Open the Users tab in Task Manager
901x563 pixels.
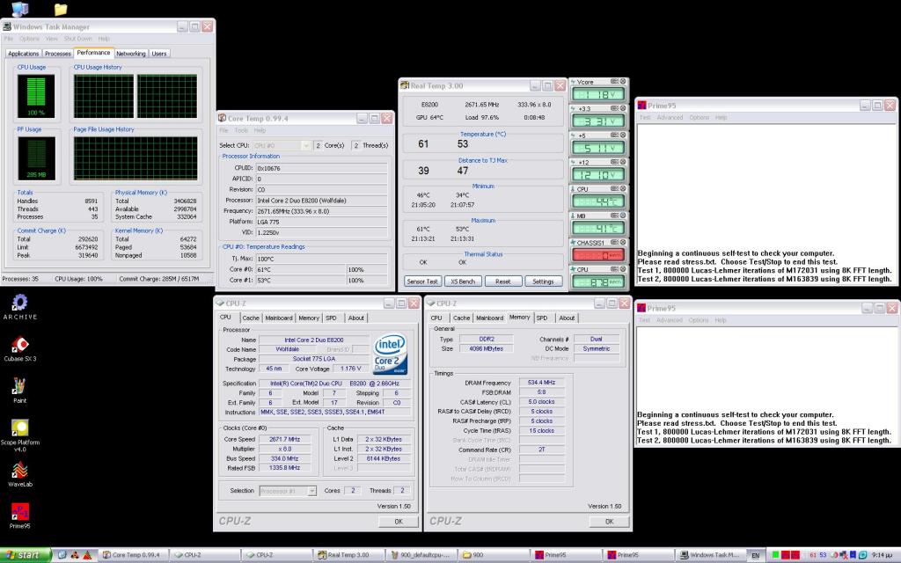159,54
